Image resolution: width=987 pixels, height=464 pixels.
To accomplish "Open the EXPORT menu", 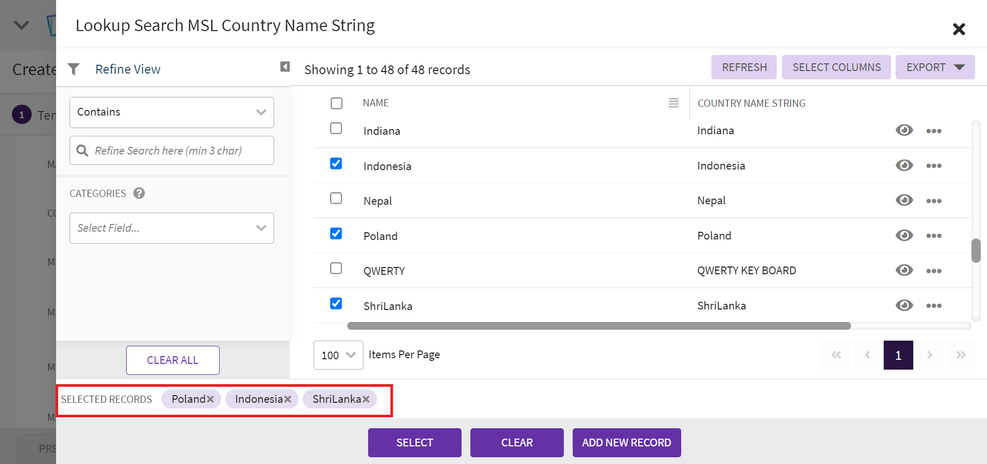I will click(935, 67).
